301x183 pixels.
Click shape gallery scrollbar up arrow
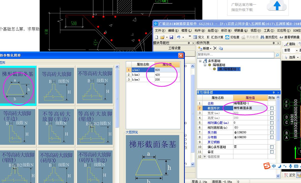coord(117,67)
